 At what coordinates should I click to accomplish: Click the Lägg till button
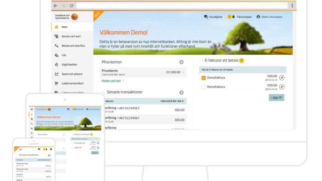point(276,98)
